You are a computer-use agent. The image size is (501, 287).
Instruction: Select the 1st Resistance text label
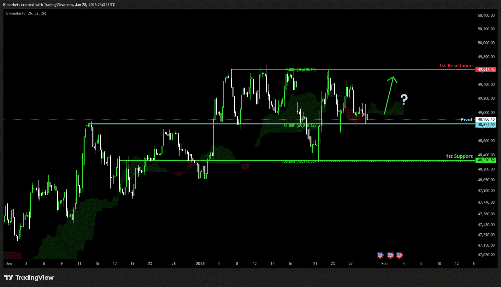pyautogui.click(x=456, y=66)
